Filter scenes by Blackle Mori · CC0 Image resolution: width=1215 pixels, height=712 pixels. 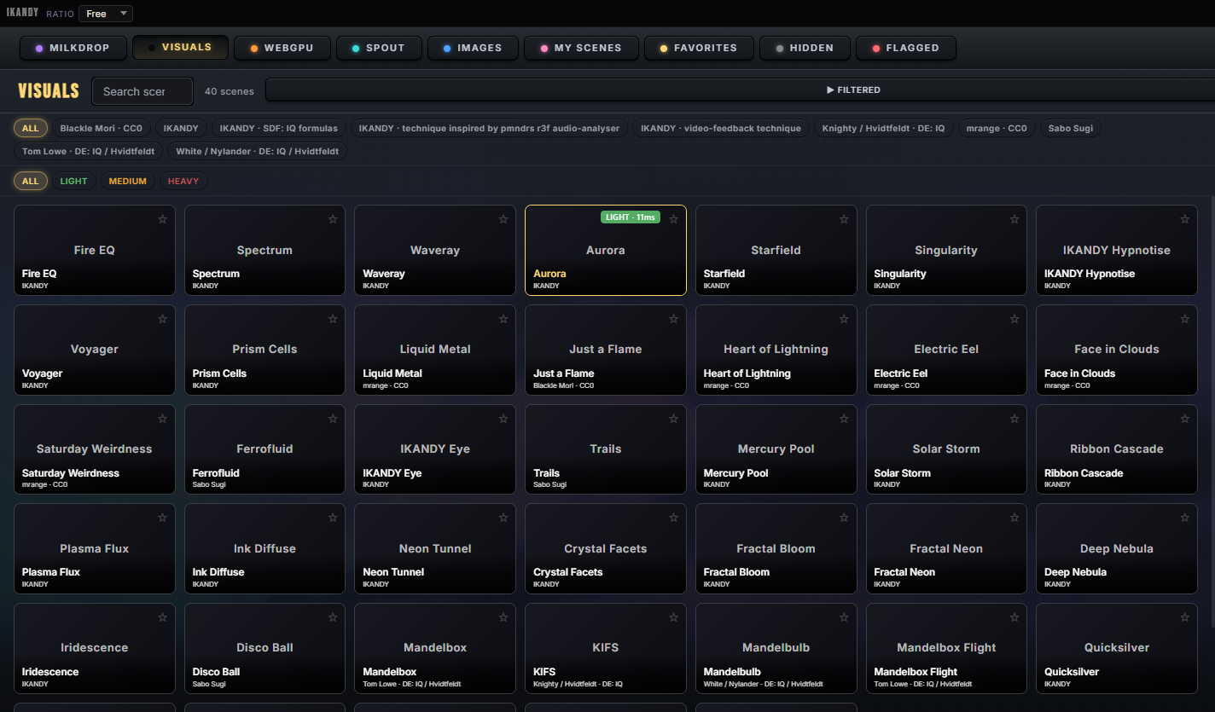(101, 128)
